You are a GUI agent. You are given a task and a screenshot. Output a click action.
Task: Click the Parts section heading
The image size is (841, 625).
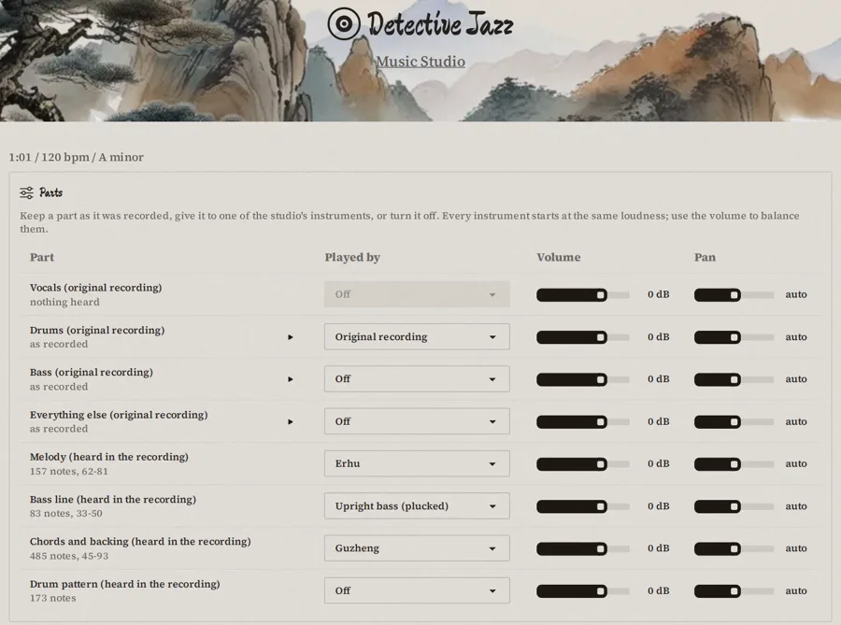pos(51,193)
